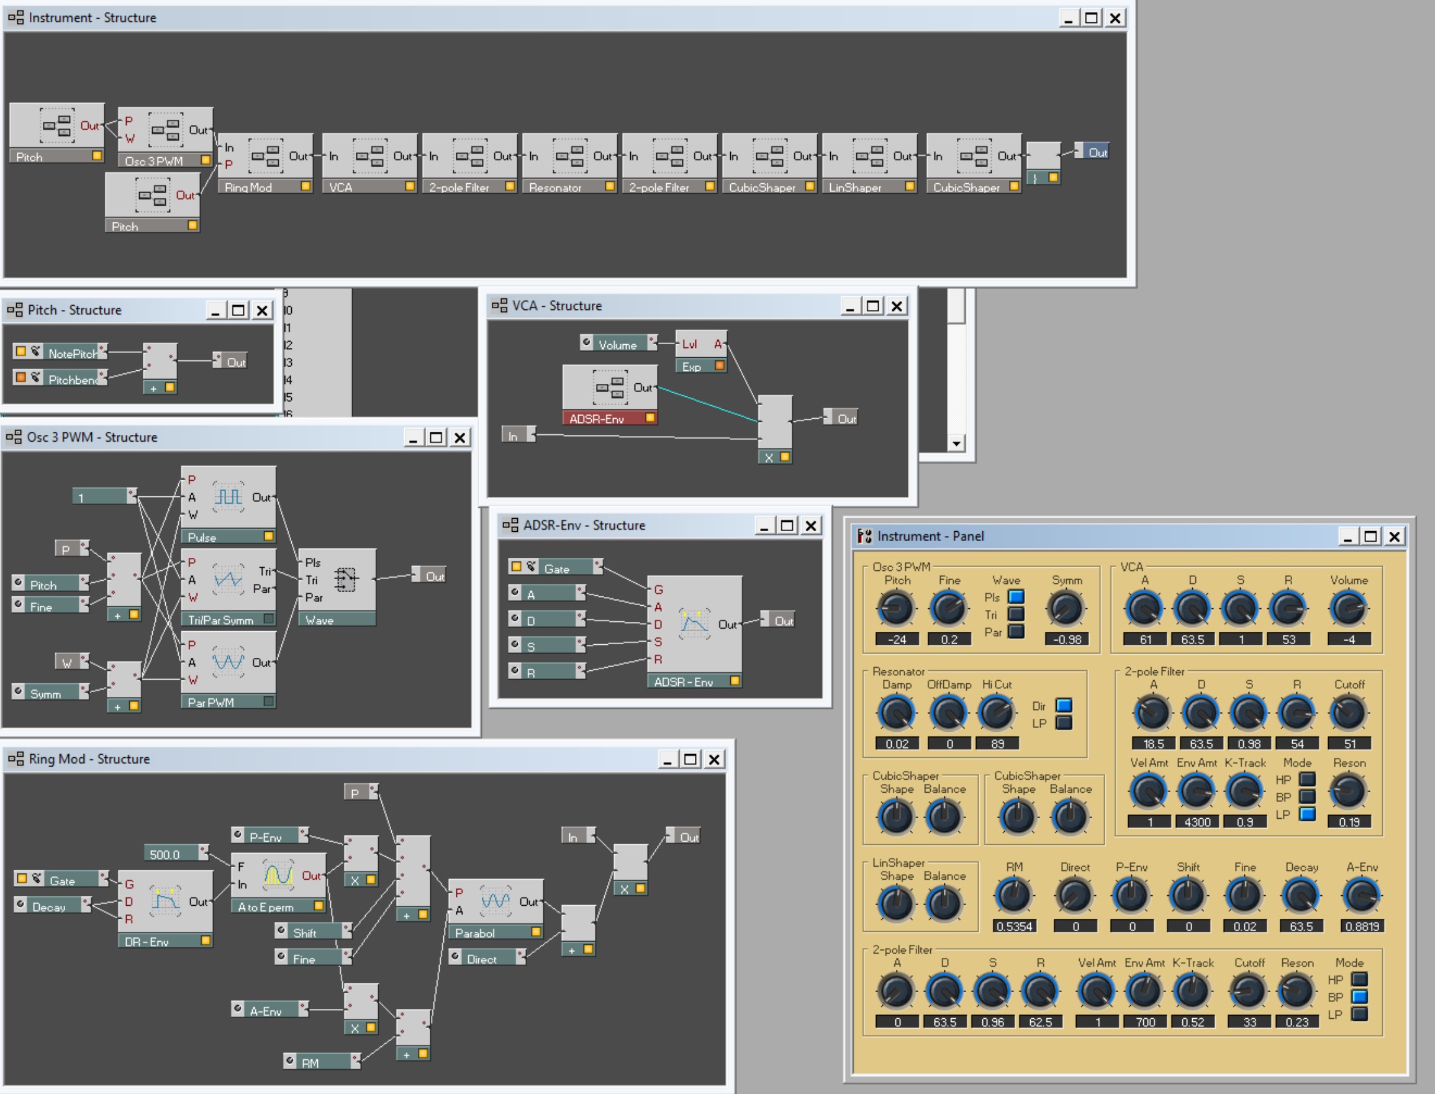Click the scrollbar down arrow beside VCA window

point(956,444)
